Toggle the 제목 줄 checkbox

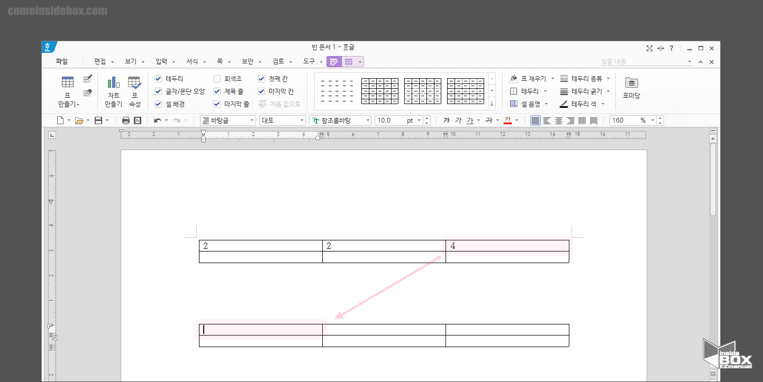(x=217, y=91)
